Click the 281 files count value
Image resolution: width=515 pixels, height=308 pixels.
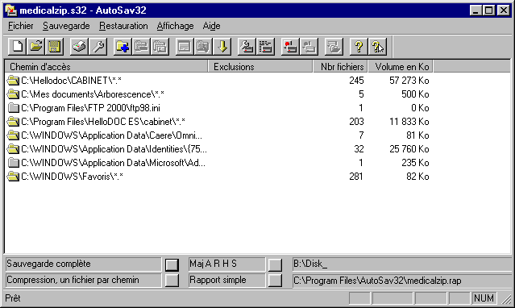[355, 177]
